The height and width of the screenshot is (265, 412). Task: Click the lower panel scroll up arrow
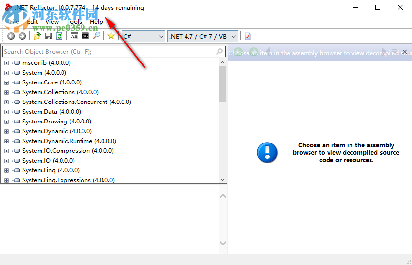pyautogui.click(x=223, y=196)
